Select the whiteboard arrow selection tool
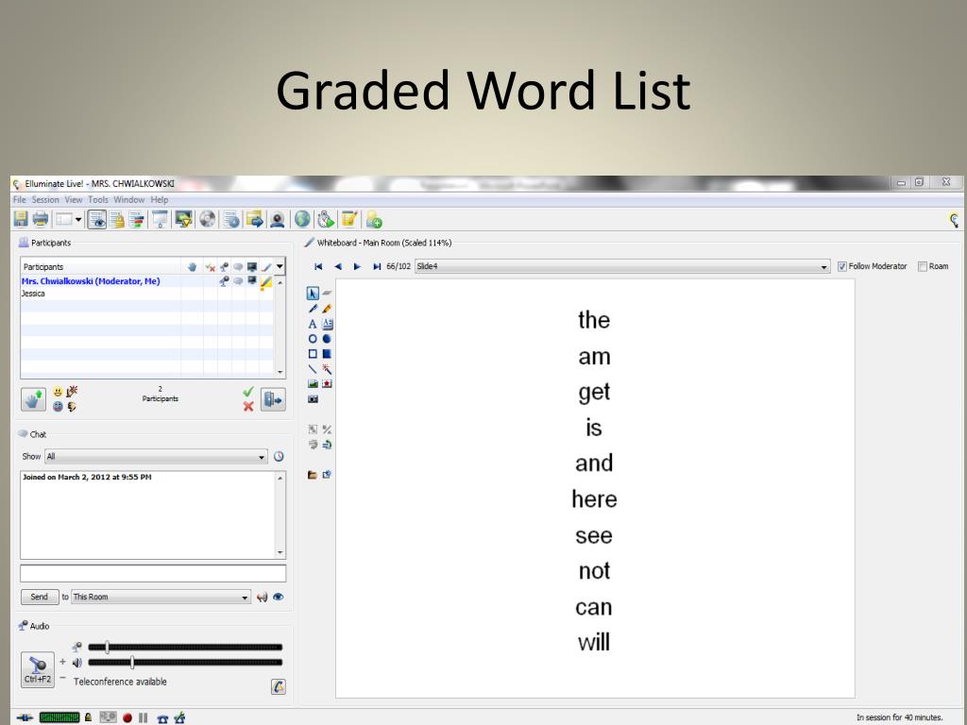The height and width of the screenshot is (725, 967). (313, 294)
